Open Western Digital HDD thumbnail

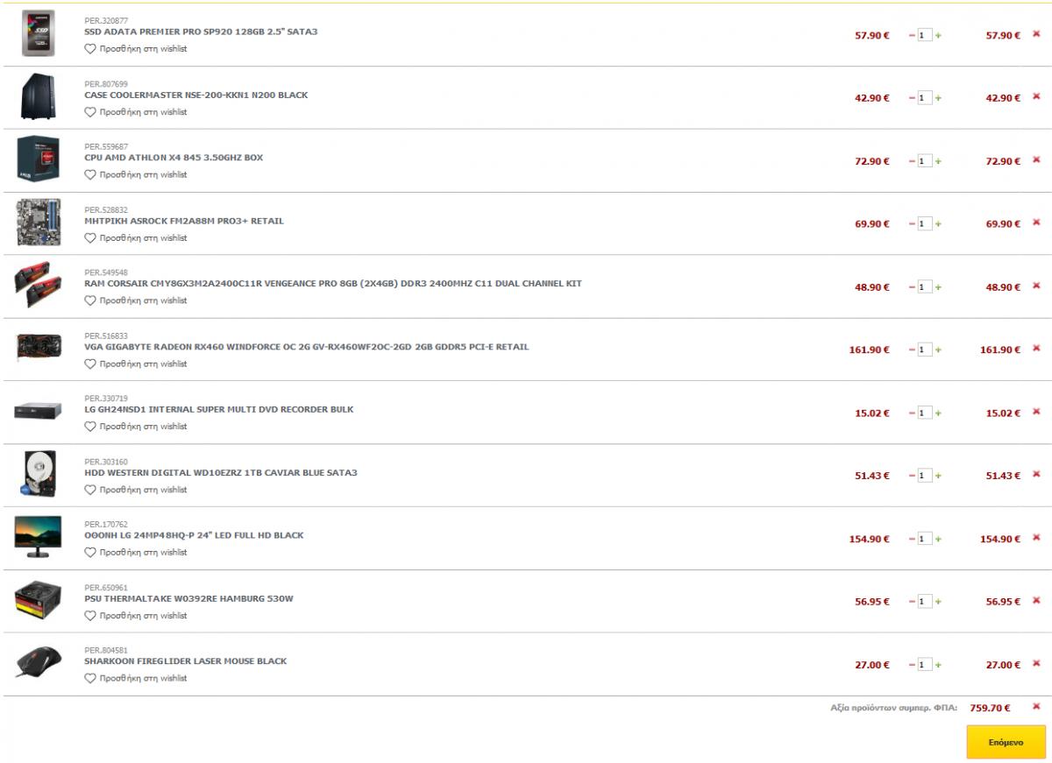tap(38, 475)
